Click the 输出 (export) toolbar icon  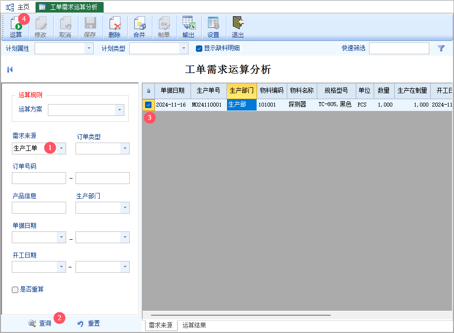tap(189, 27)
